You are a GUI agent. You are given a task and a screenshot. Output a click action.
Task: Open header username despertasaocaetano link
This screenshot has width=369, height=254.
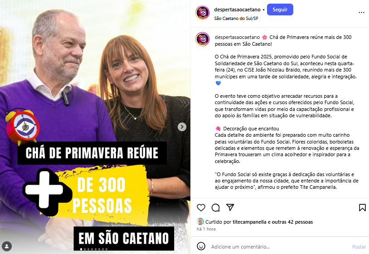[x=237, y=10]
